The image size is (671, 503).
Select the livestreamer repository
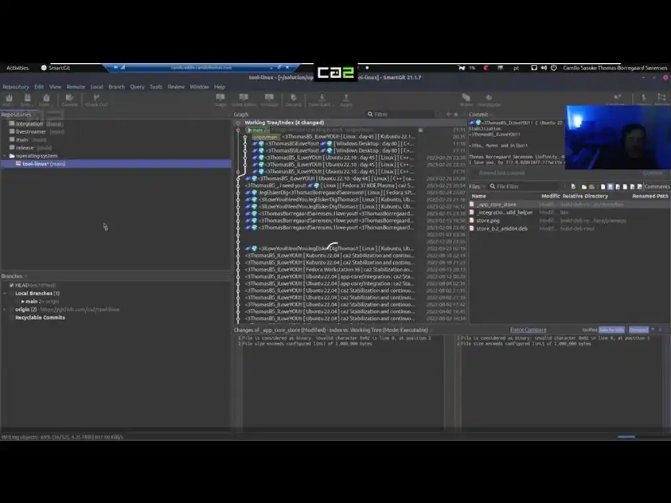(x=31, y=132)
